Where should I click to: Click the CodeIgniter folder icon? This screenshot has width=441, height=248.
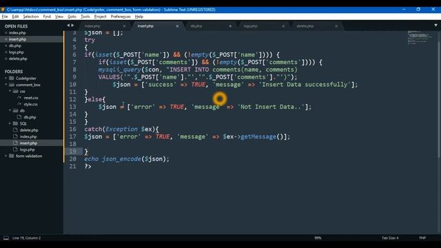point(11,78)
